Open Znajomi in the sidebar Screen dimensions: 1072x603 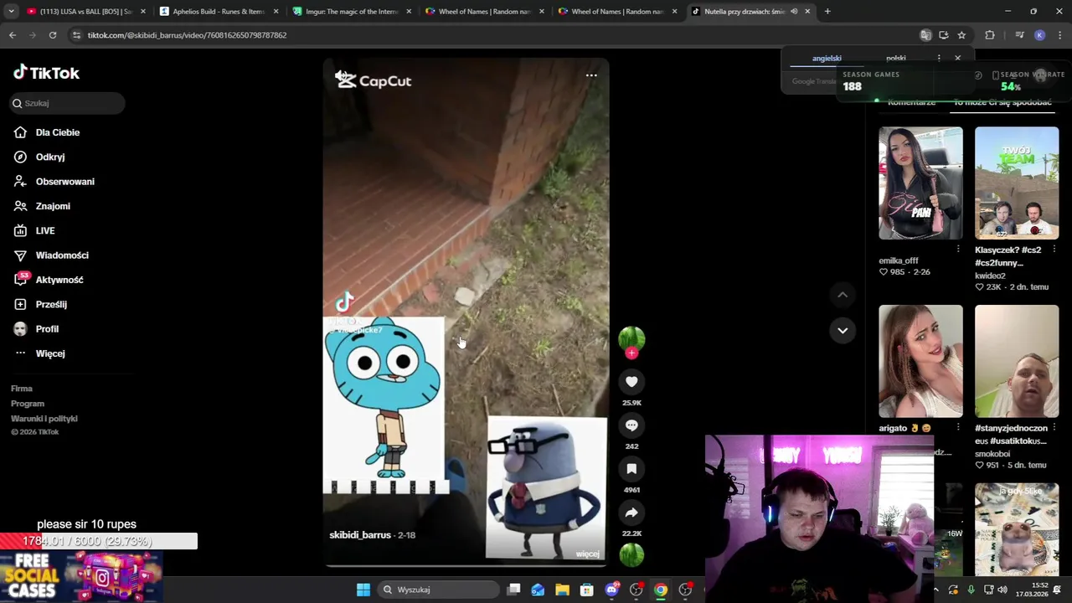(x=53, y=206)
